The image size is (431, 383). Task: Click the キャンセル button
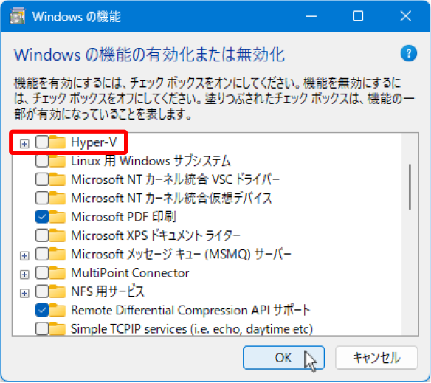point(376,357)
